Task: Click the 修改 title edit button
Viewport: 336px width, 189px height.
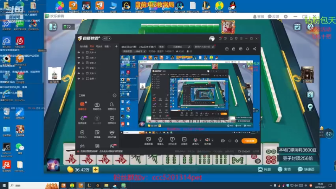Action: pos(161,47)
